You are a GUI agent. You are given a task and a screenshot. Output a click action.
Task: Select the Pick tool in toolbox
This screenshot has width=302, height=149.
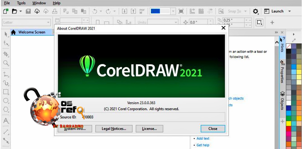(6, 34)
